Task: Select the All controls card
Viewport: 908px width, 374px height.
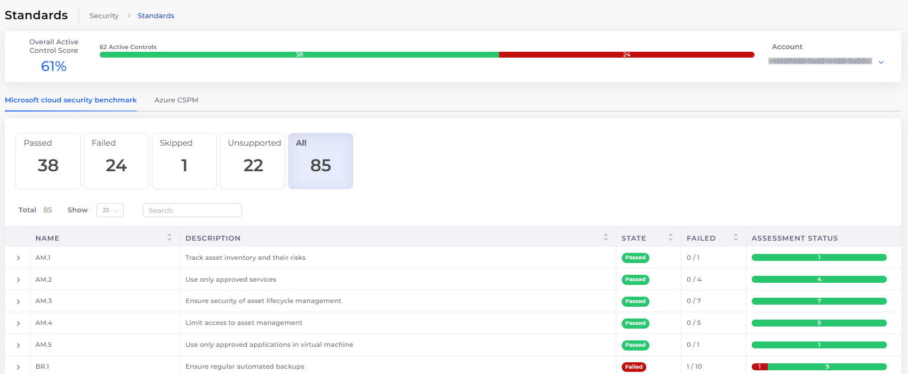Action: (x=320, y=161)
